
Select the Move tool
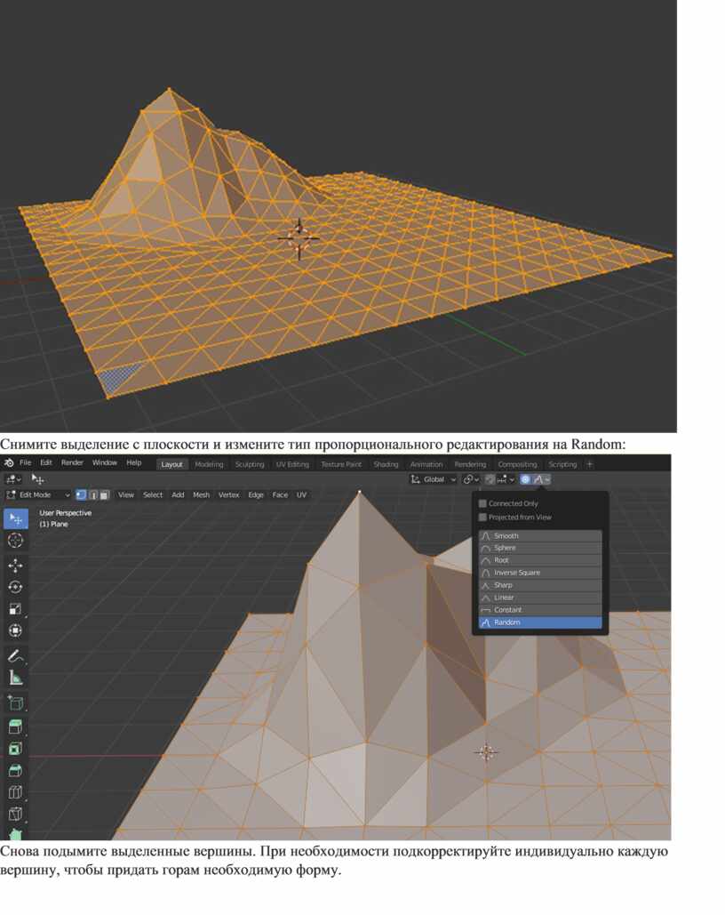(16, 565)
